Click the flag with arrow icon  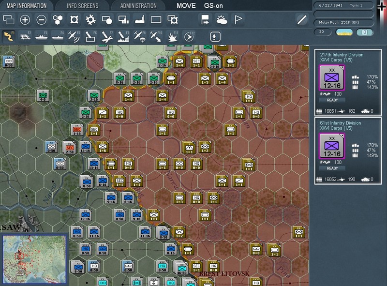pyautogui.click(x=205, y=20)
